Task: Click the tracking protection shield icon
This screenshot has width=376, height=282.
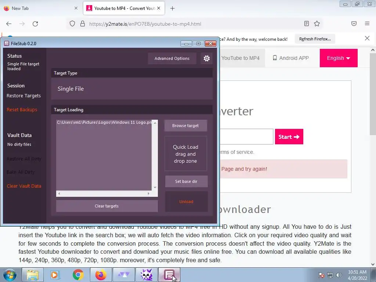Action: pos(72,24)
